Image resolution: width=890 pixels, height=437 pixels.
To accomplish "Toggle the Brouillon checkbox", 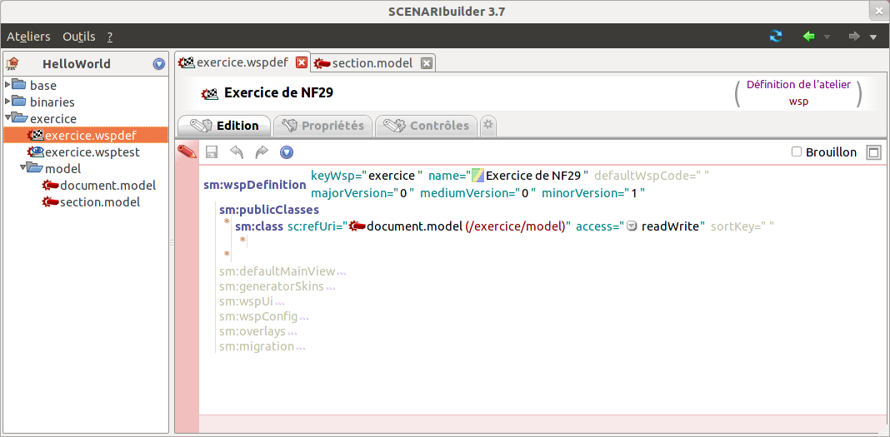I will click(797, 151).
